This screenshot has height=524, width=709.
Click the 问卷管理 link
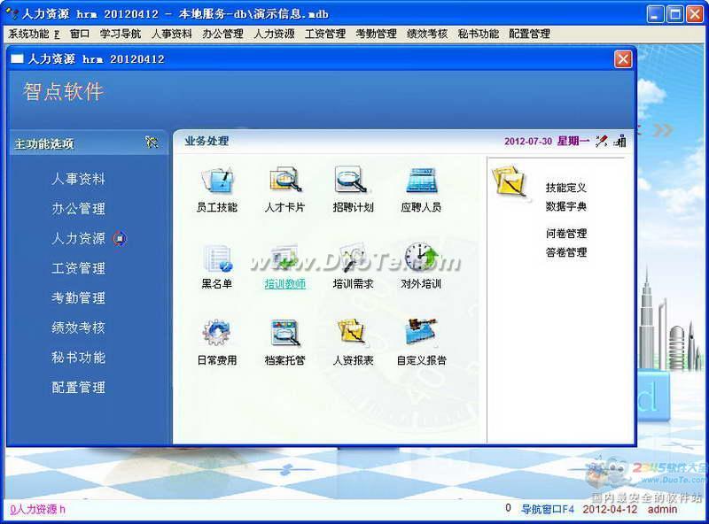(566, 234)
